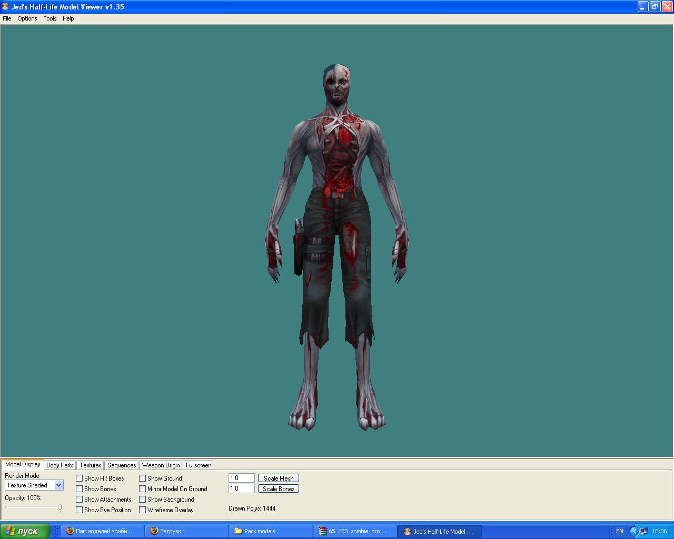Click the Jed's Half-Life Model taskbar button

point(440,531)
